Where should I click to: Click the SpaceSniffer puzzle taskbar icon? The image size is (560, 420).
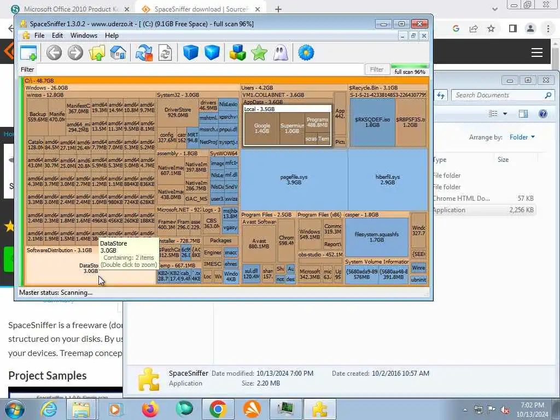click(319, 409)
